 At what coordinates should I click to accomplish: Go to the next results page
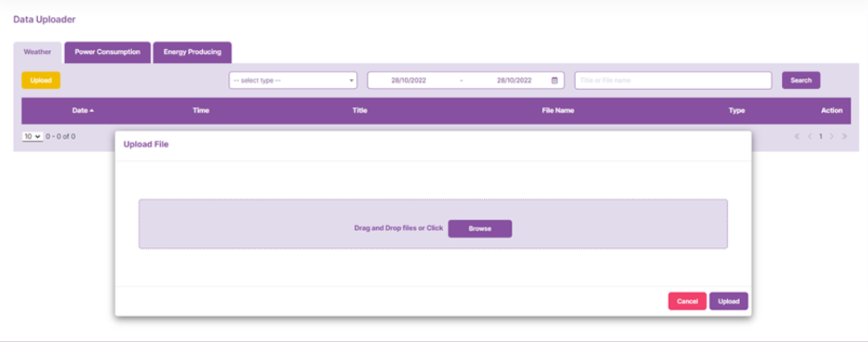[832, 137]
